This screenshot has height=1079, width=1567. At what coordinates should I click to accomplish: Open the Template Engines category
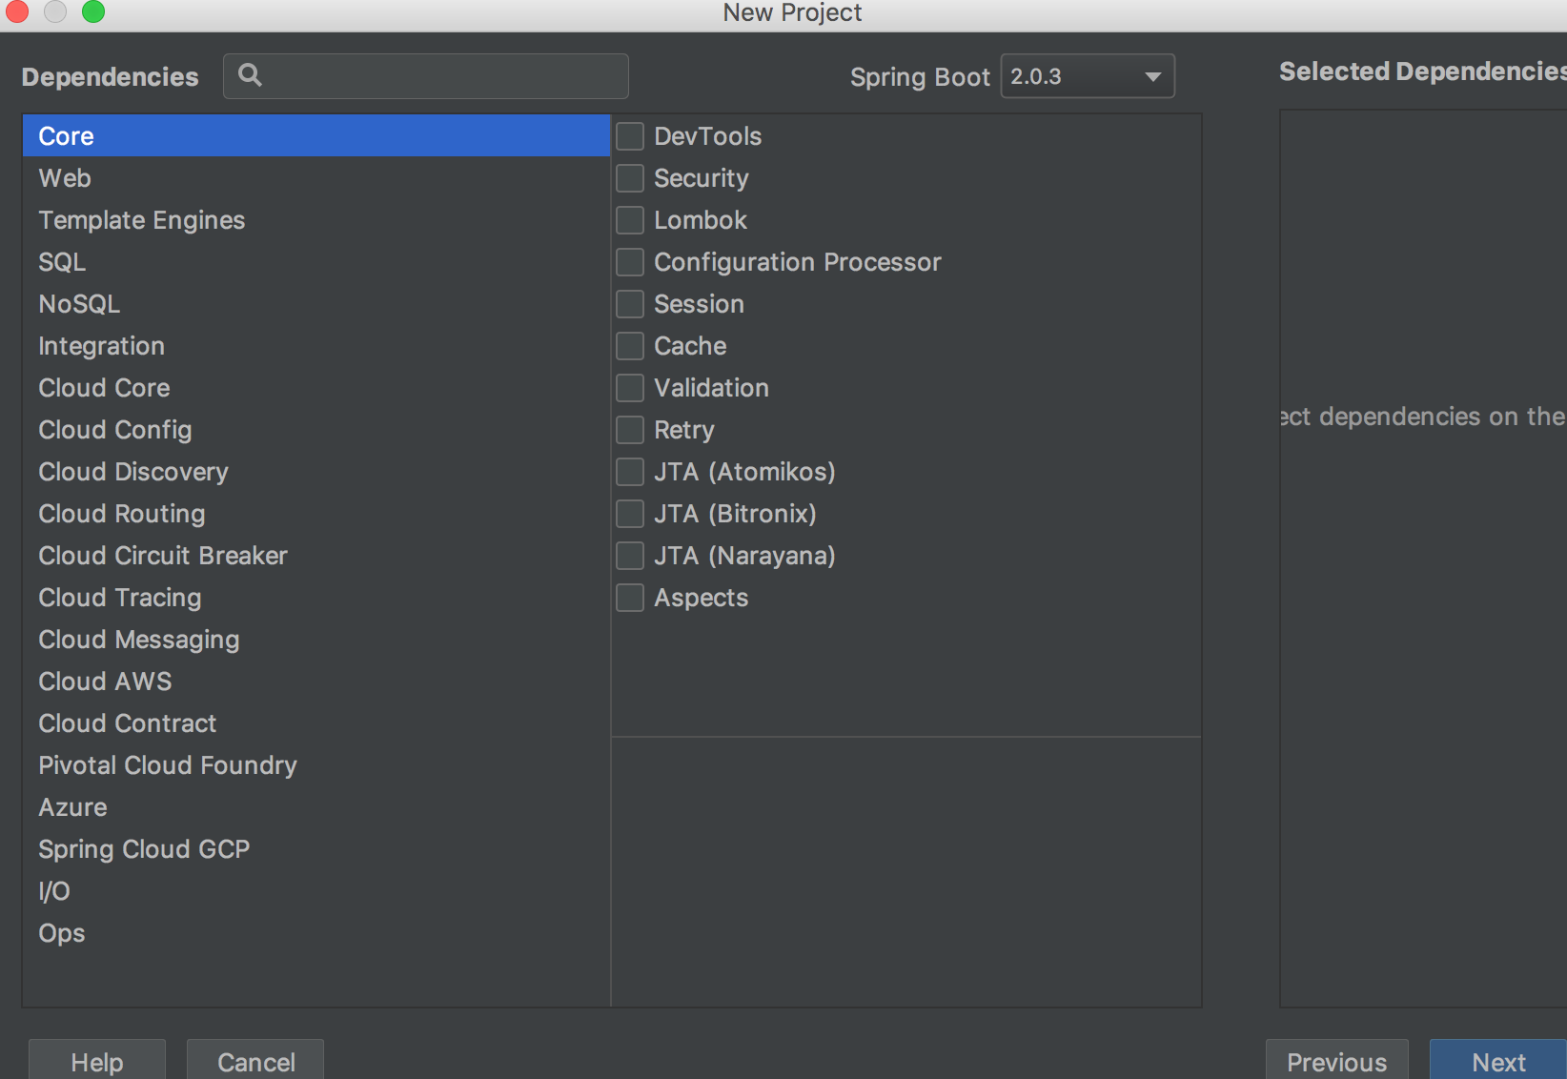pyautogui.click(x=316, y=220)
